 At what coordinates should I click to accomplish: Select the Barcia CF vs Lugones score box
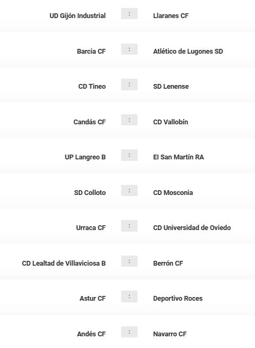point(129,49)
